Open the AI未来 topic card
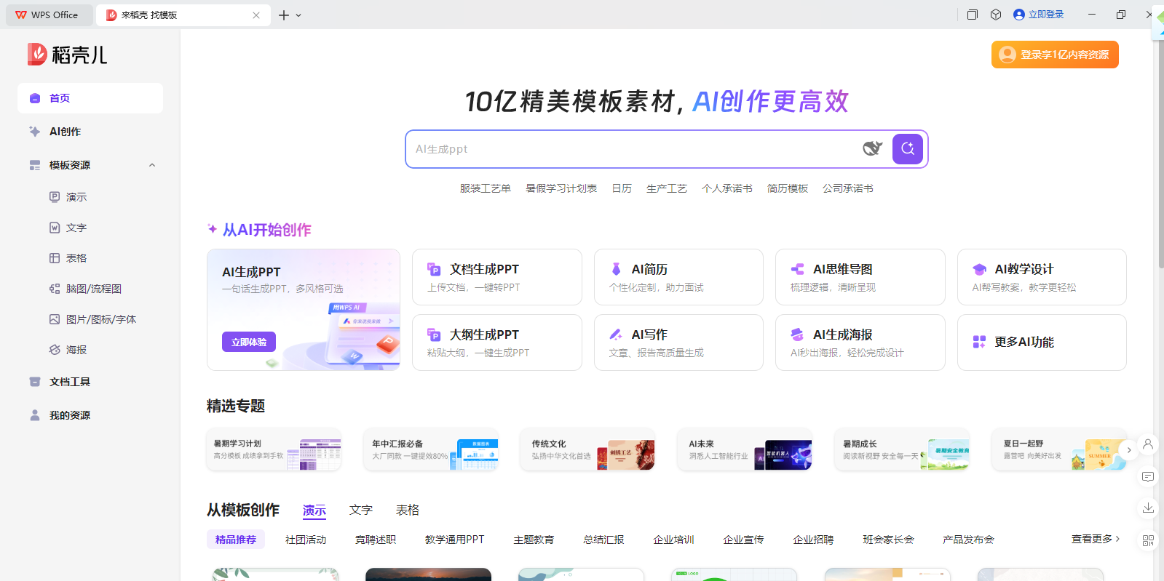 745,450
